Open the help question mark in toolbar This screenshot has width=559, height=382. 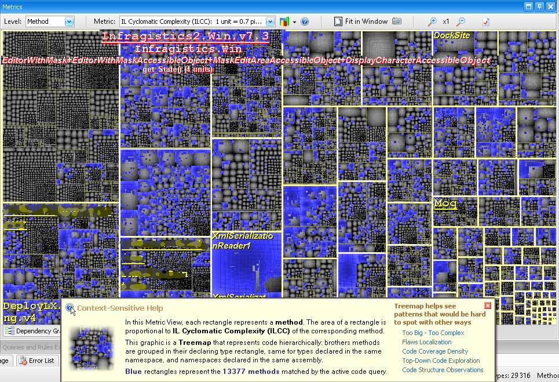pos(305,22)
